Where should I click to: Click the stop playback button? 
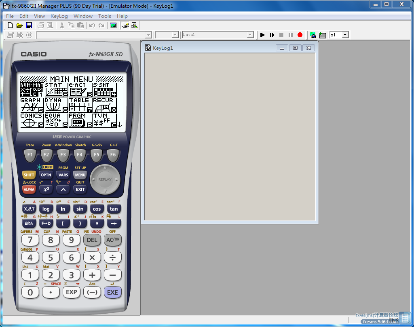pos(281,35)
